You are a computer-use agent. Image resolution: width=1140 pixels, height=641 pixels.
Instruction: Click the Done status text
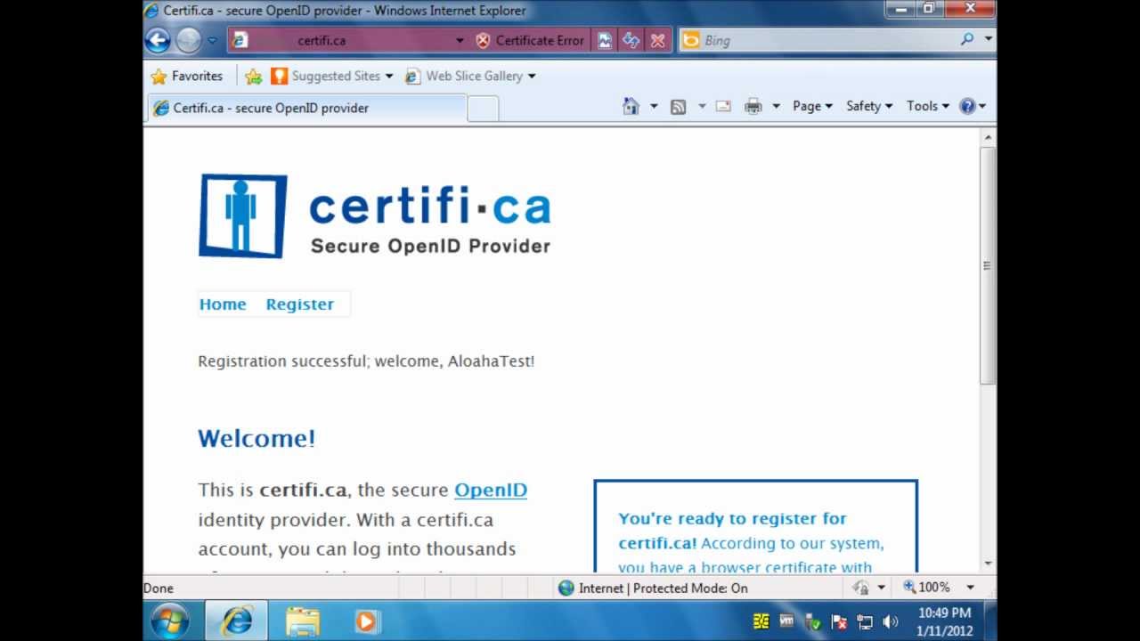(x=159, y=588)
